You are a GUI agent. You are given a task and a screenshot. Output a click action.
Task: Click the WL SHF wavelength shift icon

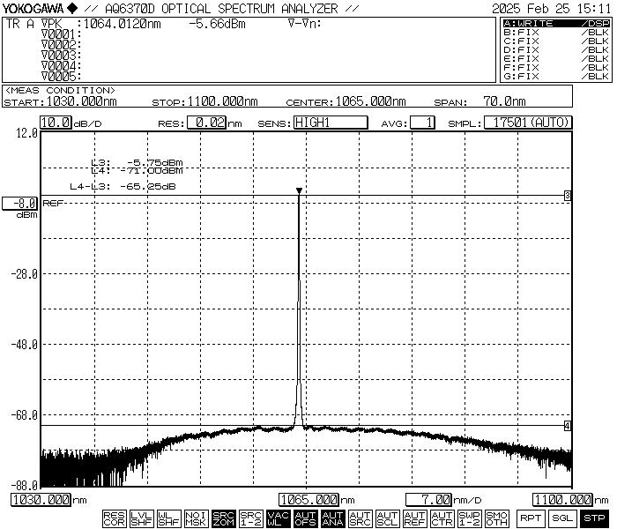click(168, 518)
